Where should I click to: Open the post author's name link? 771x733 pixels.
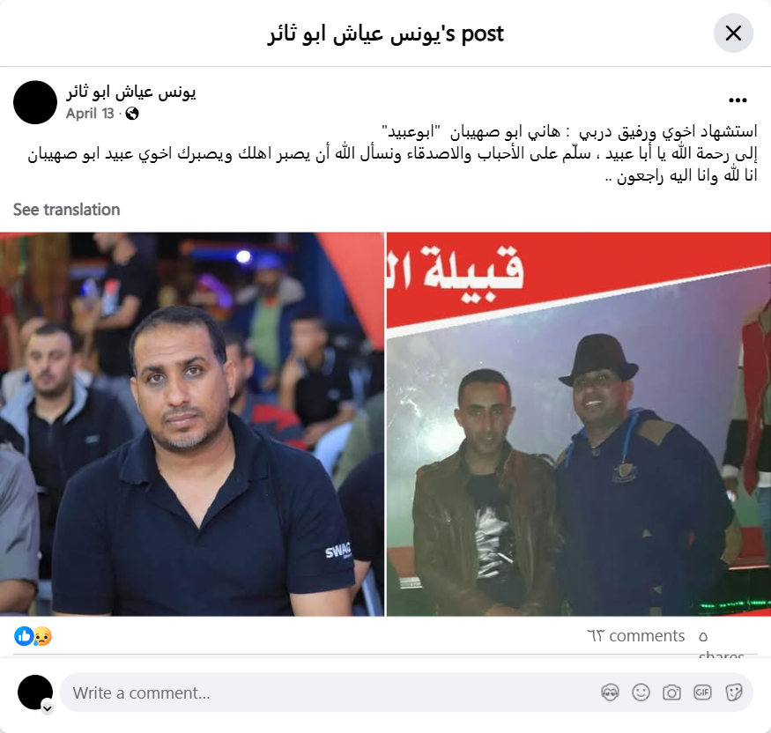point(131,92)
